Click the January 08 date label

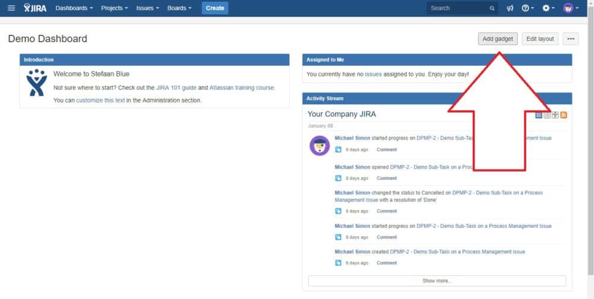click(321, 126)
